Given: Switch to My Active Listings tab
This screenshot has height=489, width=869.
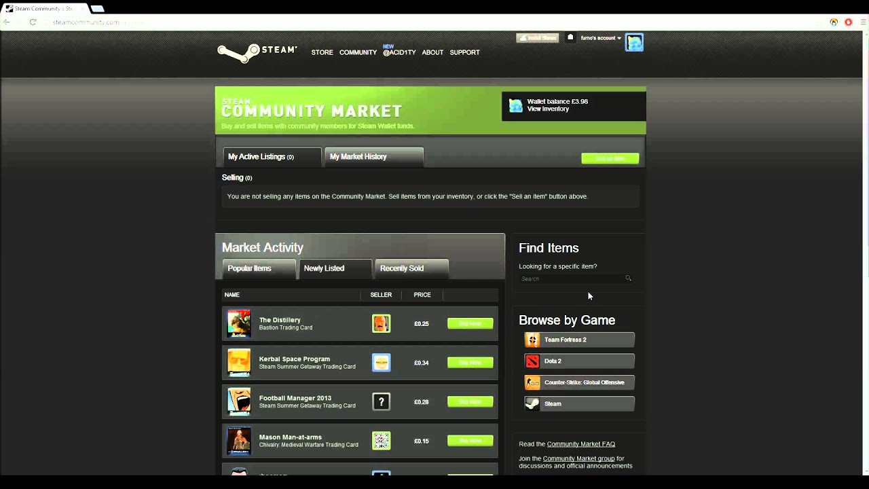Looking at the screenshot, I should tap(272, 157).
